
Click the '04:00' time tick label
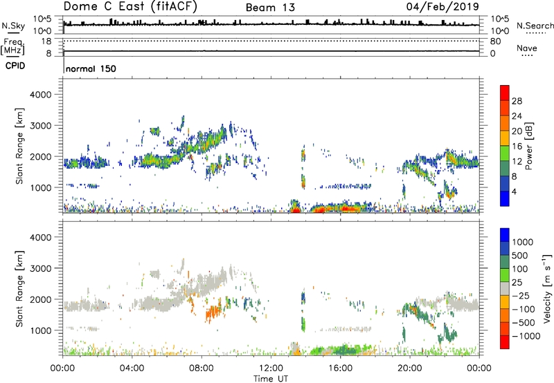132,368
